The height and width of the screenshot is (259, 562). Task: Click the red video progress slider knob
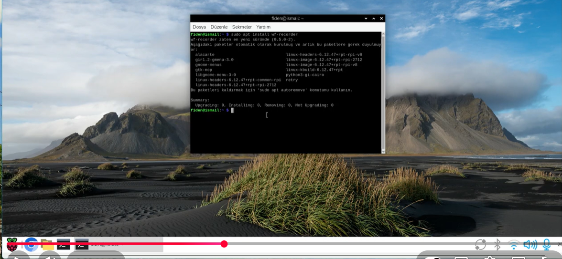tap(224, 244)
